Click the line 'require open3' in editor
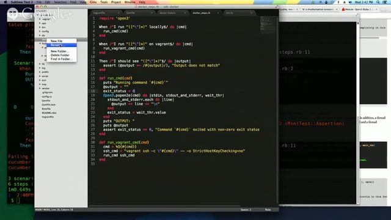 tap(114, 18)
